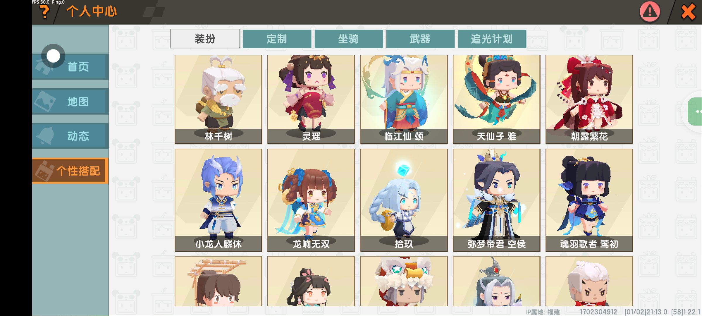
Task: Expand the green chat bubble side tab
Action: pos(696,111)
